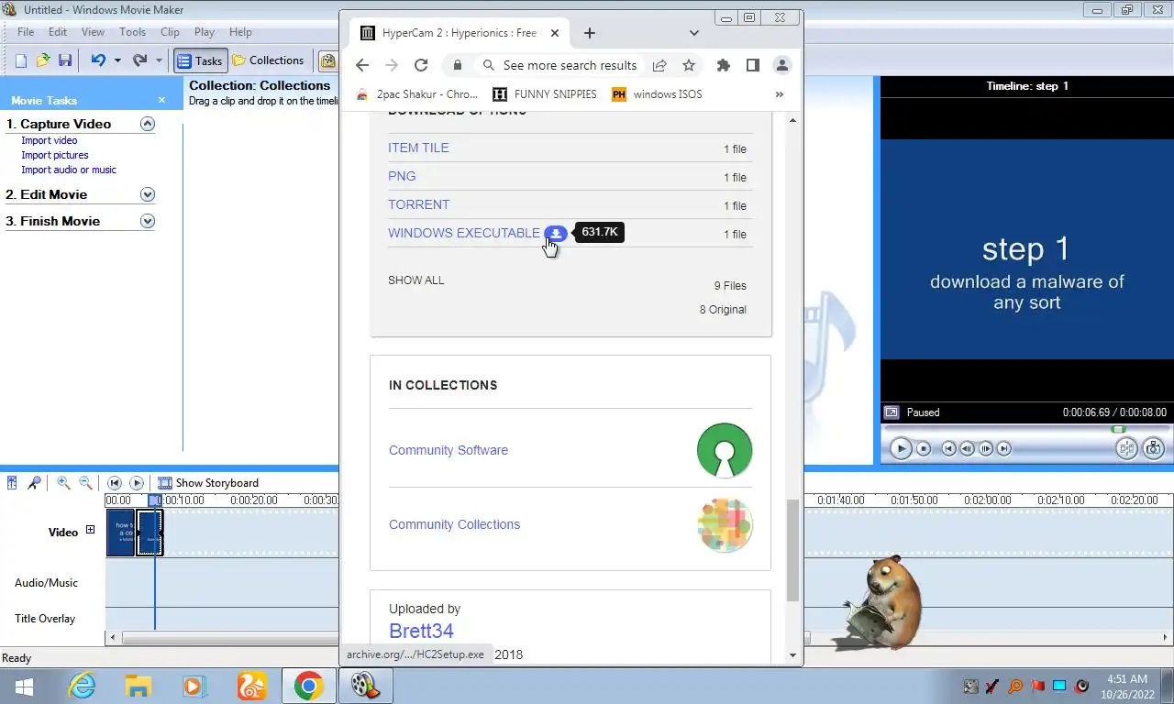Image resolution: width=1174 pixels, height=704 pixels.
Task: Click the WINDOWS EXECUTABLE download link
Action: tap(464, 233)
